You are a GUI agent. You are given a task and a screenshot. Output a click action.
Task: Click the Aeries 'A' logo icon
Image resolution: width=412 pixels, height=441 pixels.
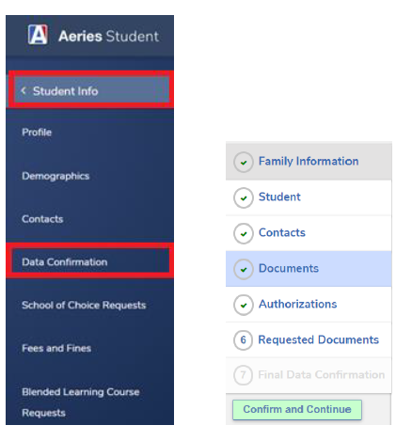click(38, 35)
